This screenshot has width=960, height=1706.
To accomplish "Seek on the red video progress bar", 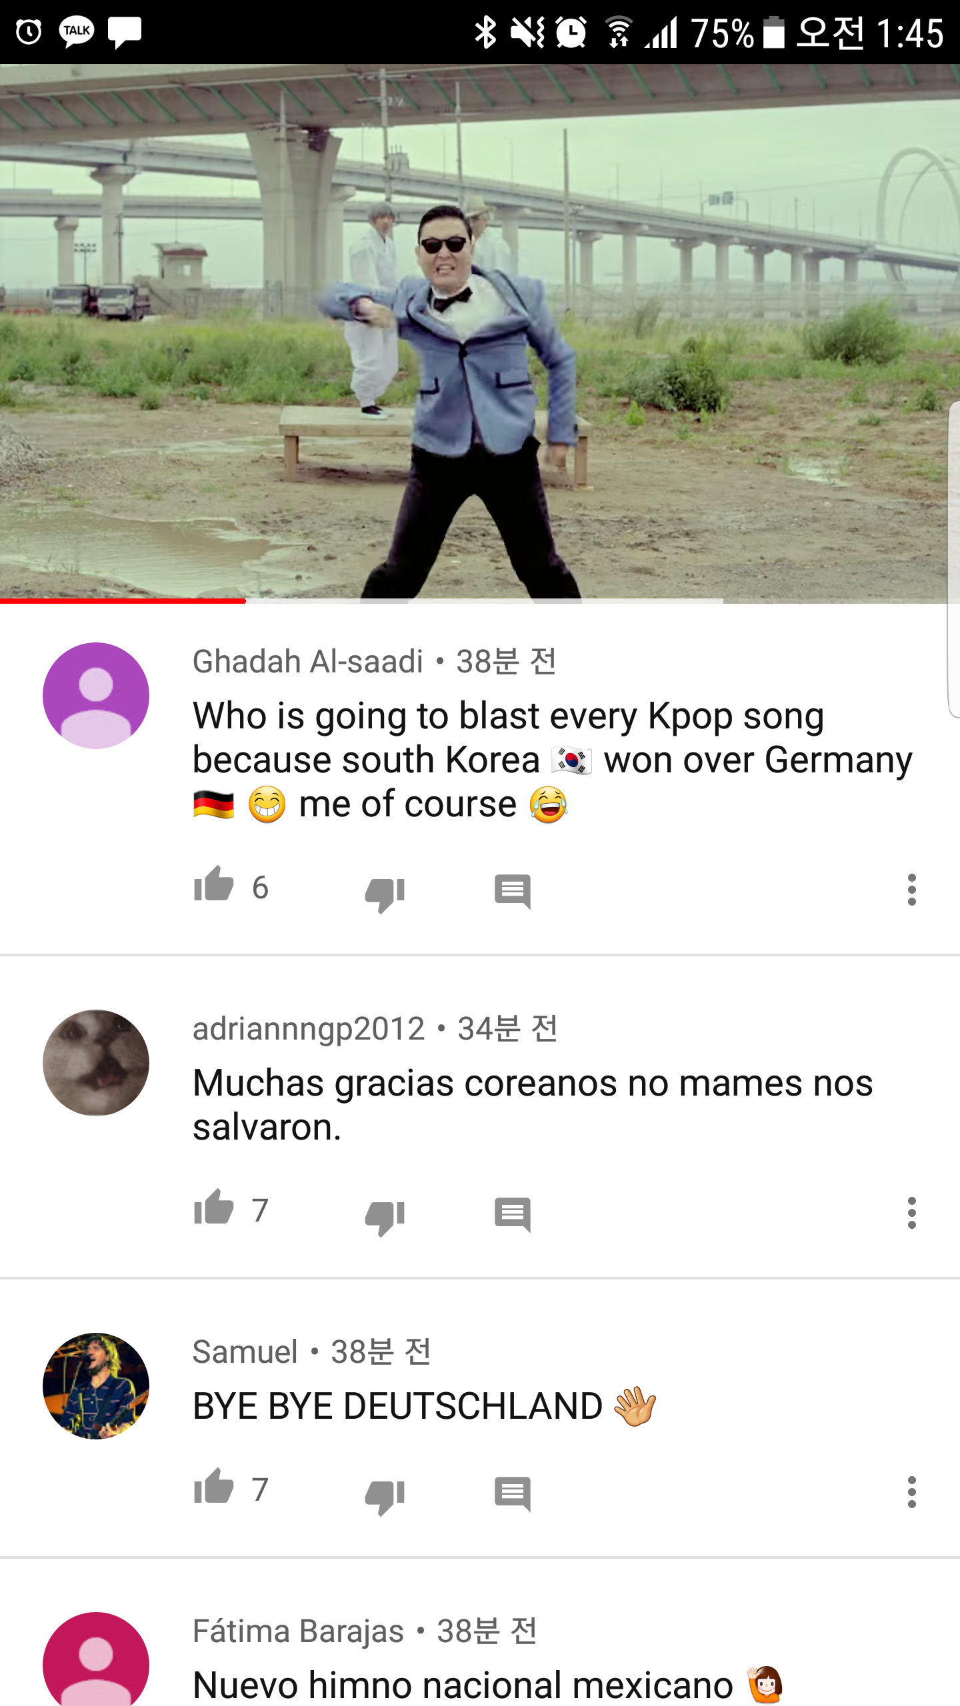I will 480,600.
